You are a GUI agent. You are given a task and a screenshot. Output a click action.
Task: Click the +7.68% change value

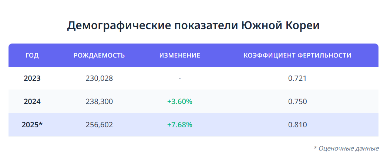pyautogui.click(x=180, y=125)
